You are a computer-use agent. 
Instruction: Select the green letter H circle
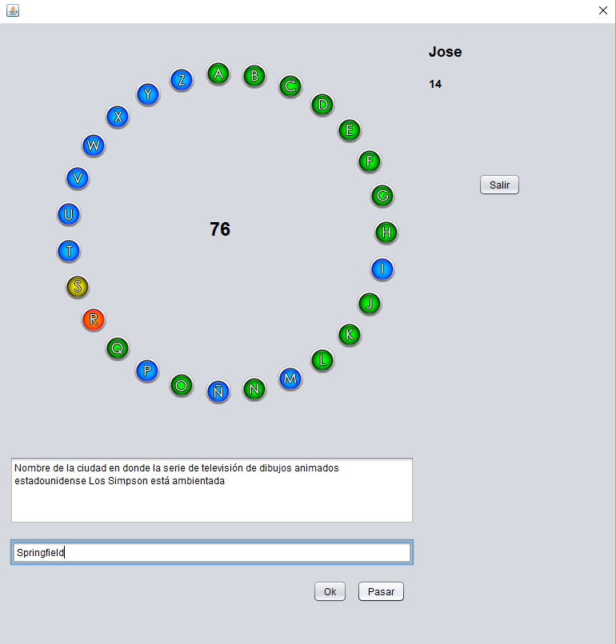tap(386, 233)
